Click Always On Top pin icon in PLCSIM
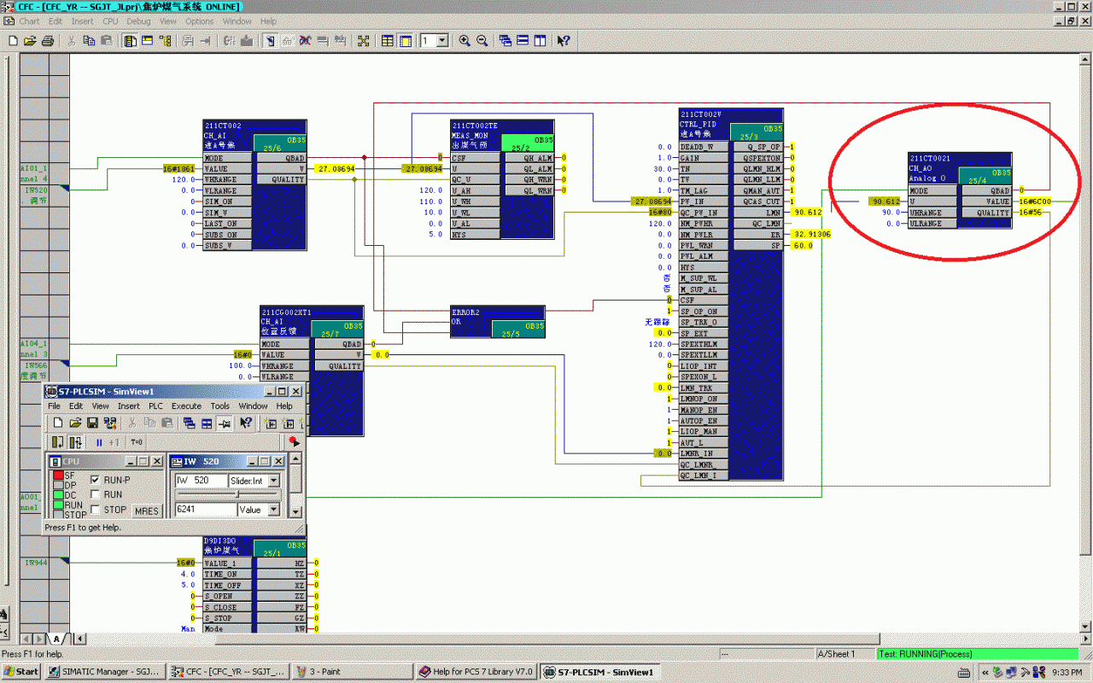The width and height of the screenshot is (1093, 683). click(225, 423)
